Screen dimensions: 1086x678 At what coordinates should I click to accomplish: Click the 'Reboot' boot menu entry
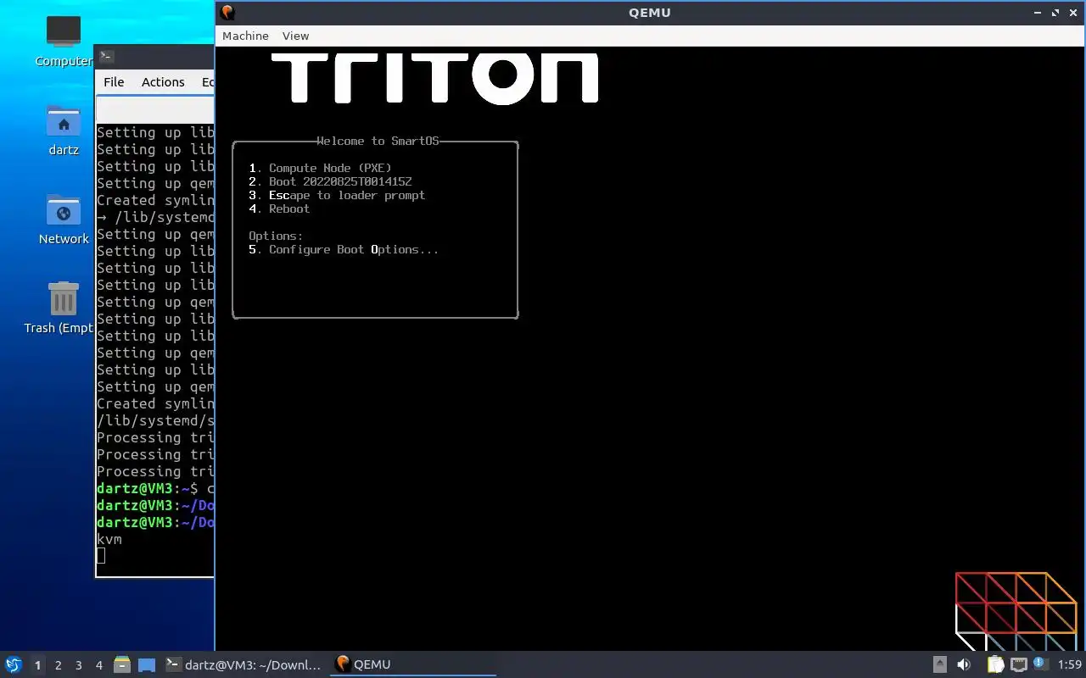(x=289, y=208)
